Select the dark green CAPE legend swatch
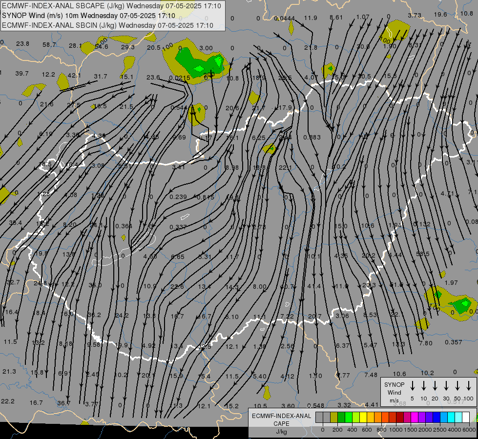The height and width of the screenshot is (439, 478). click(341, 418)
